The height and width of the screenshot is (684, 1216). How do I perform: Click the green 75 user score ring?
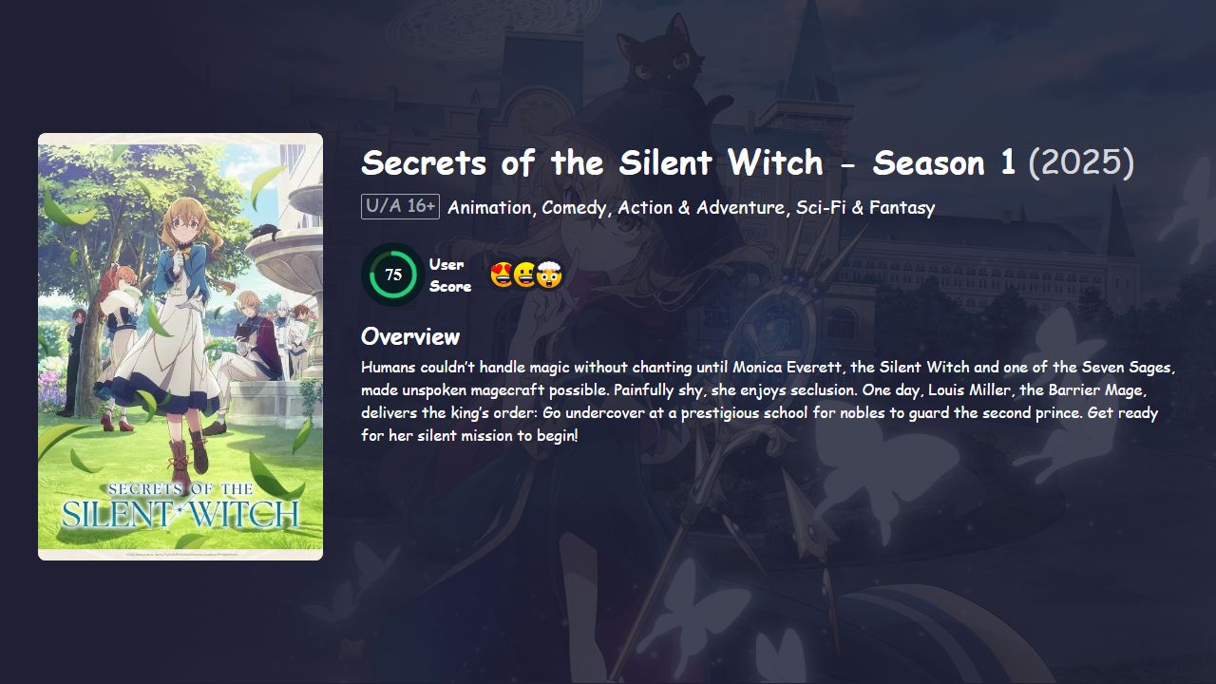click(393, 275)
